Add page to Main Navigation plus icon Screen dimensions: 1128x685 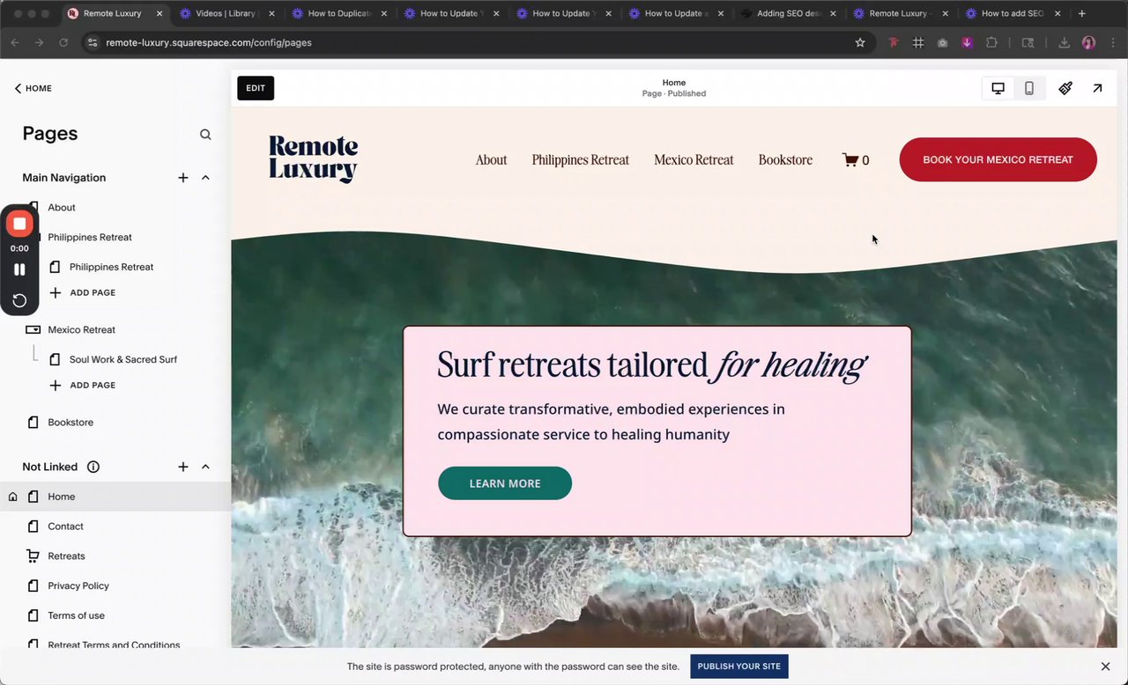click(x=183, y=178)
